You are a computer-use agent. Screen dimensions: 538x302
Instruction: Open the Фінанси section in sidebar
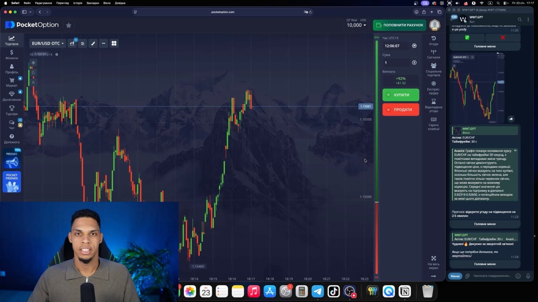12,55
